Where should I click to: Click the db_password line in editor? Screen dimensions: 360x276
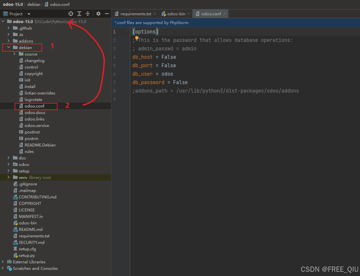160,82
